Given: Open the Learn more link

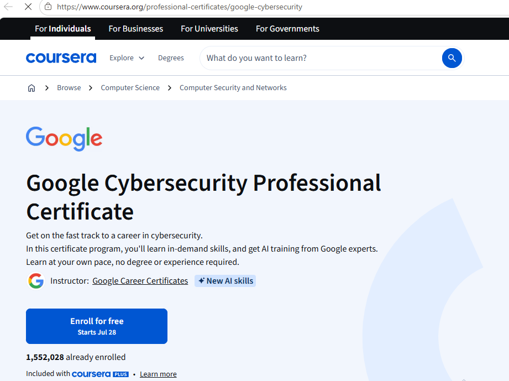Looking at the screenshot, I should coord(158,374).
